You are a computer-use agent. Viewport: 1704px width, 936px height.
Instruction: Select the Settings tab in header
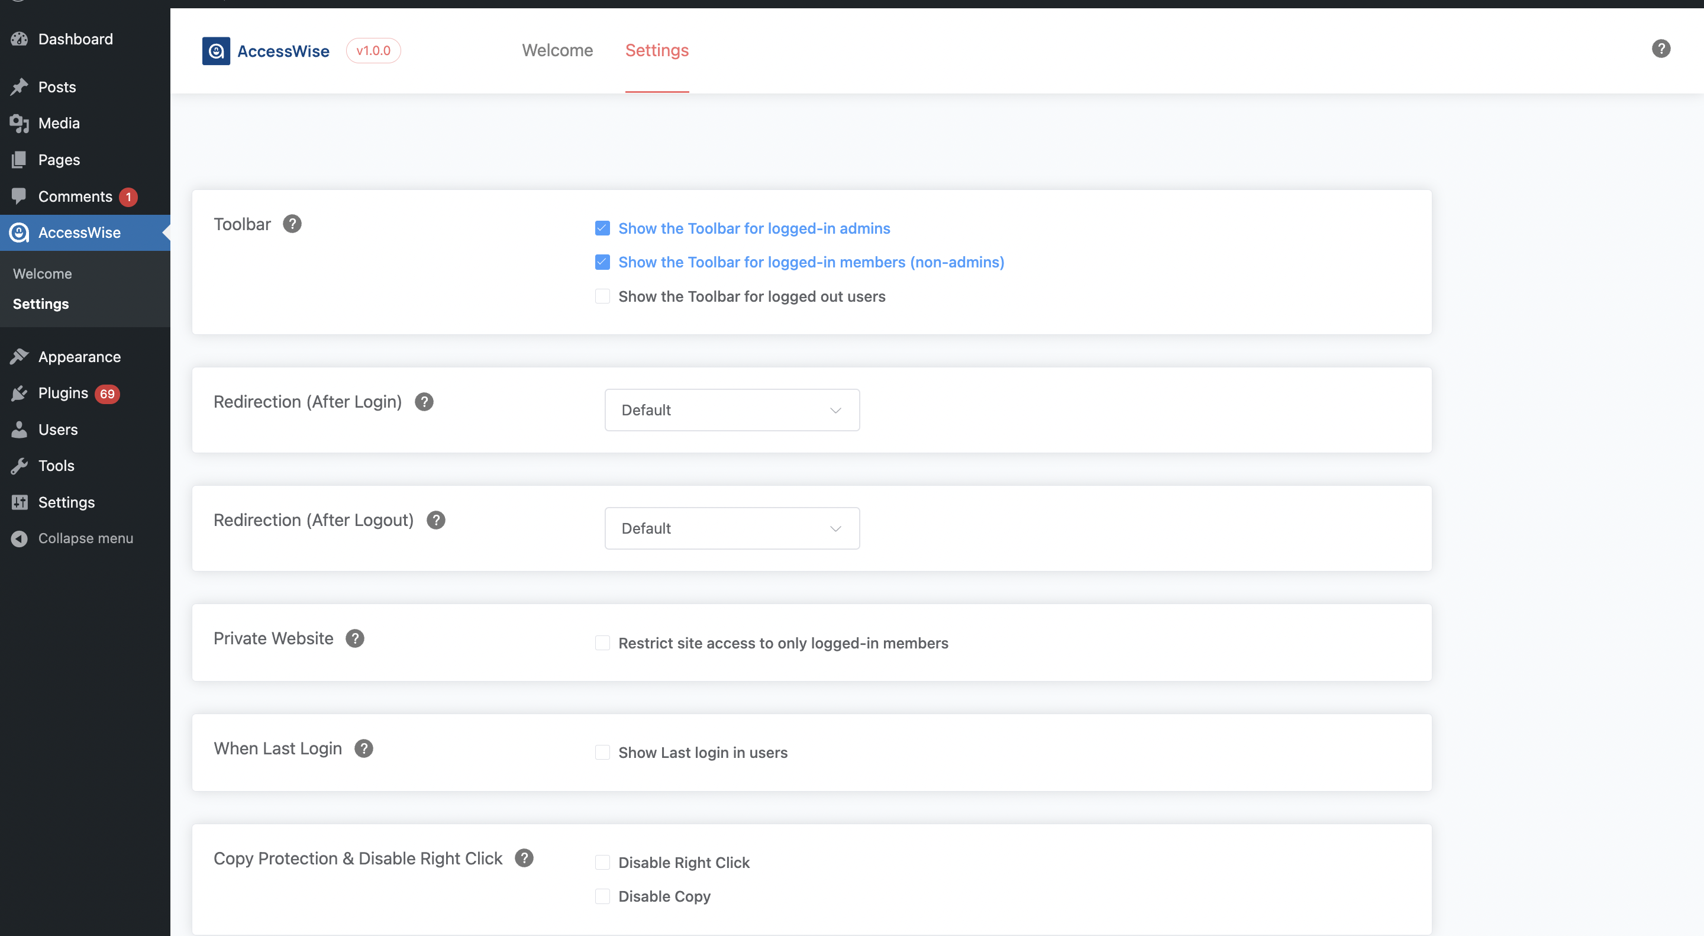(x=657, y=50)
